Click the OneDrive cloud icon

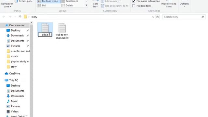6,73
